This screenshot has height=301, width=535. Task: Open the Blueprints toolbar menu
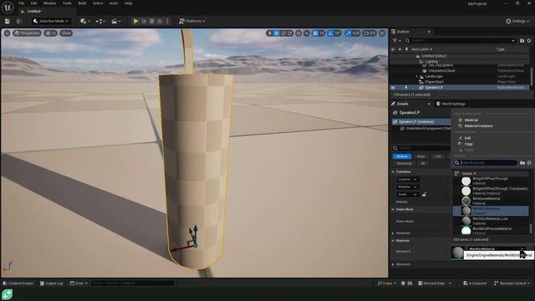[x=100, y=21]
